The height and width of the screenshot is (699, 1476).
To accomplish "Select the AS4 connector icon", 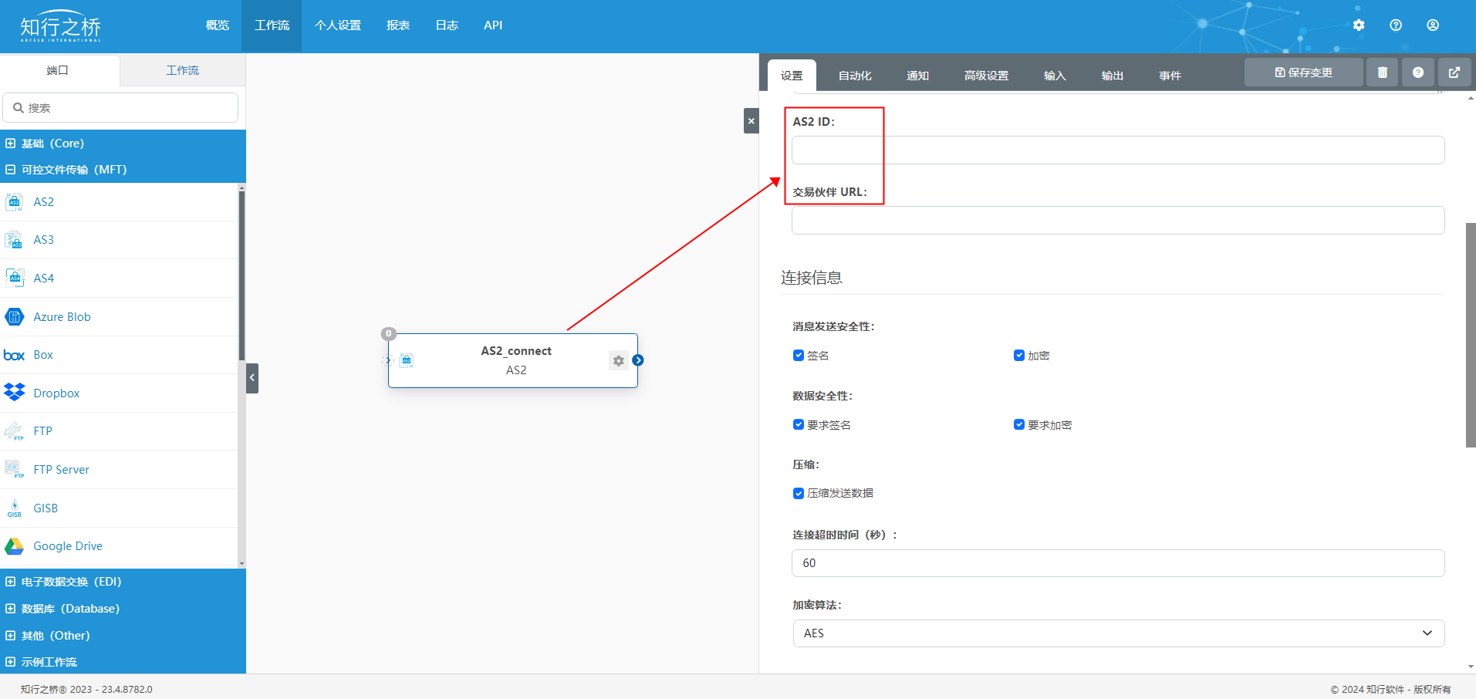I will [x=14, y=279].
